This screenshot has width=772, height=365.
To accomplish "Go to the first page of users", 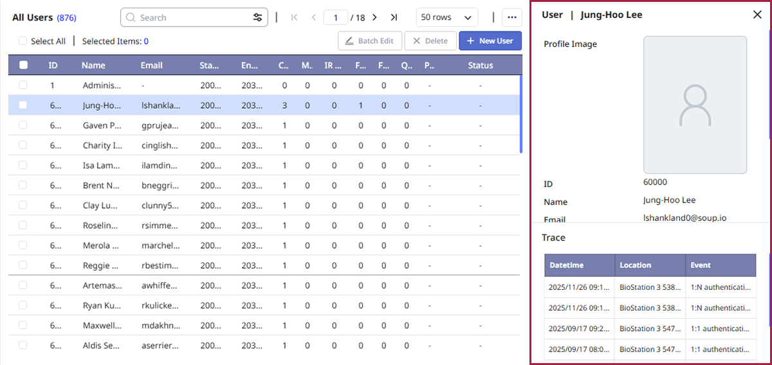I will pos(294,17).
